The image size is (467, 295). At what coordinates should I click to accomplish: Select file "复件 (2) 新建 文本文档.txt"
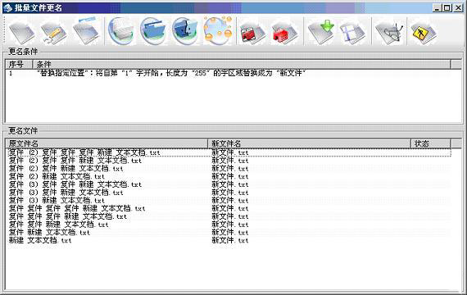pyautogui.click(x=57, y=177)
